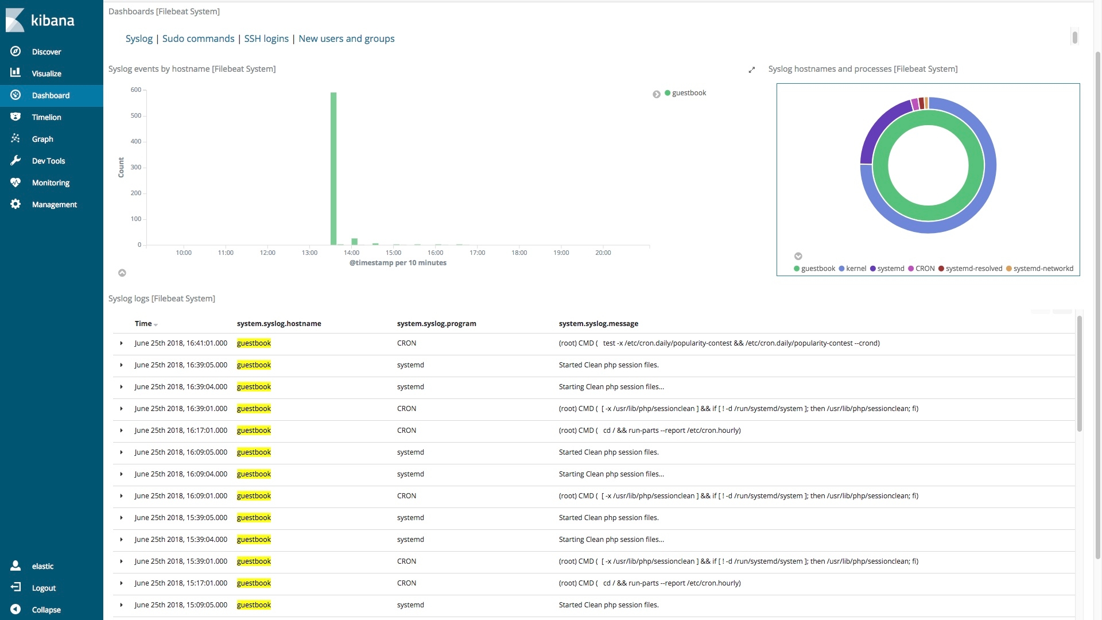Viewport: 1102px width, 620px height.
Task: Open Graph icon in sidebar
Action: pyautogui.click(x=15, y=138)
